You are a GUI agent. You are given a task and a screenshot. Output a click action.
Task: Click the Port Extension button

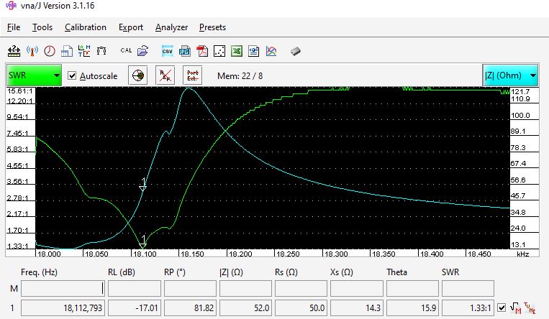pos(193,75)
